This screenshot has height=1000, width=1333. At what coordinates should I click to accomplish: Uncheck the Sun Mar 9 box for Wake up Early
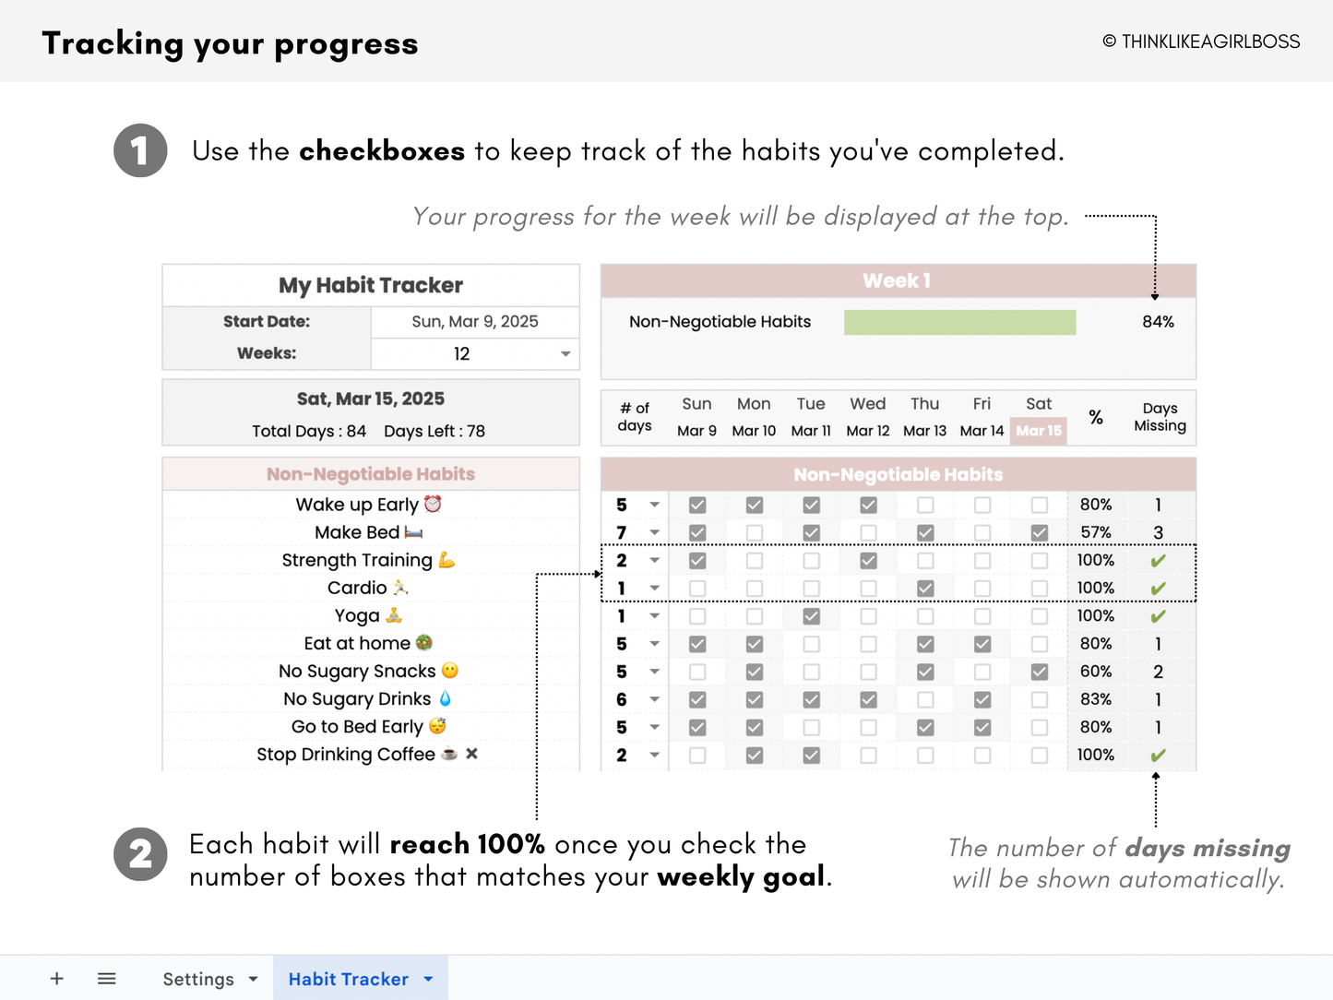(x=697, y=504)
